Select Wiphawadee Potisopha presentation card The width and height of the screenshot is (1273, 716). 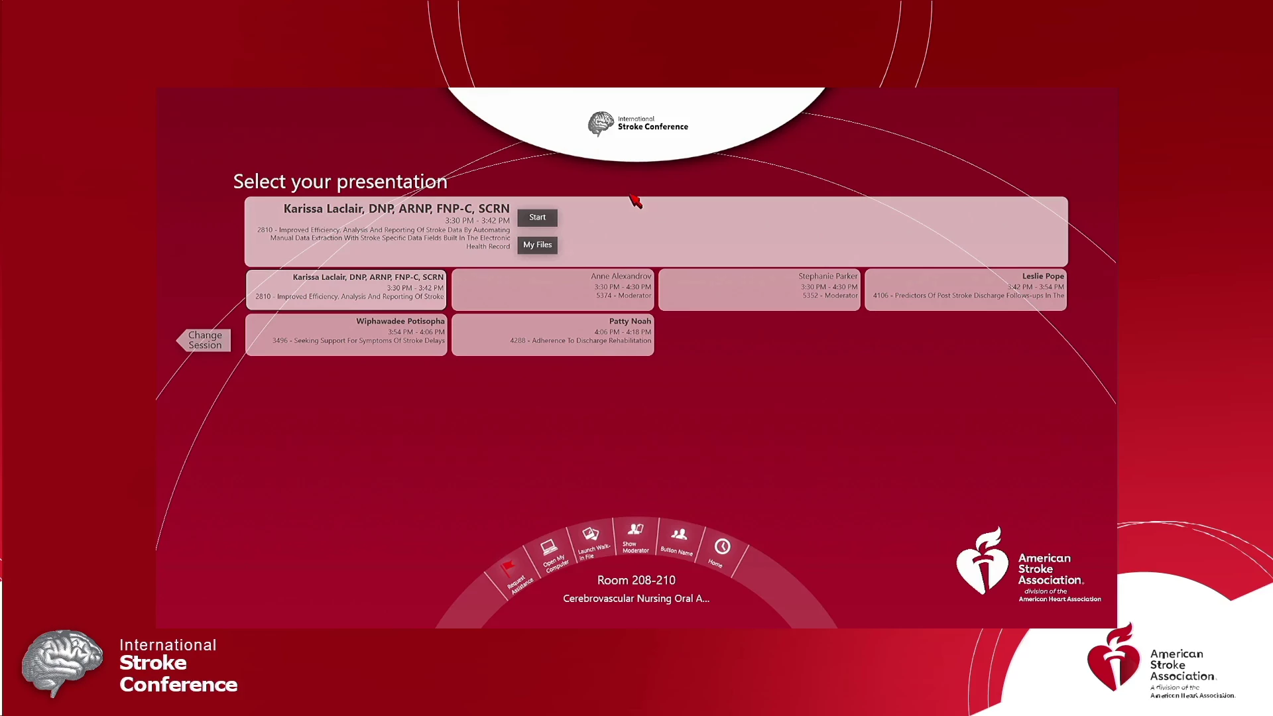pyautogui.click(x=346, y=335)
